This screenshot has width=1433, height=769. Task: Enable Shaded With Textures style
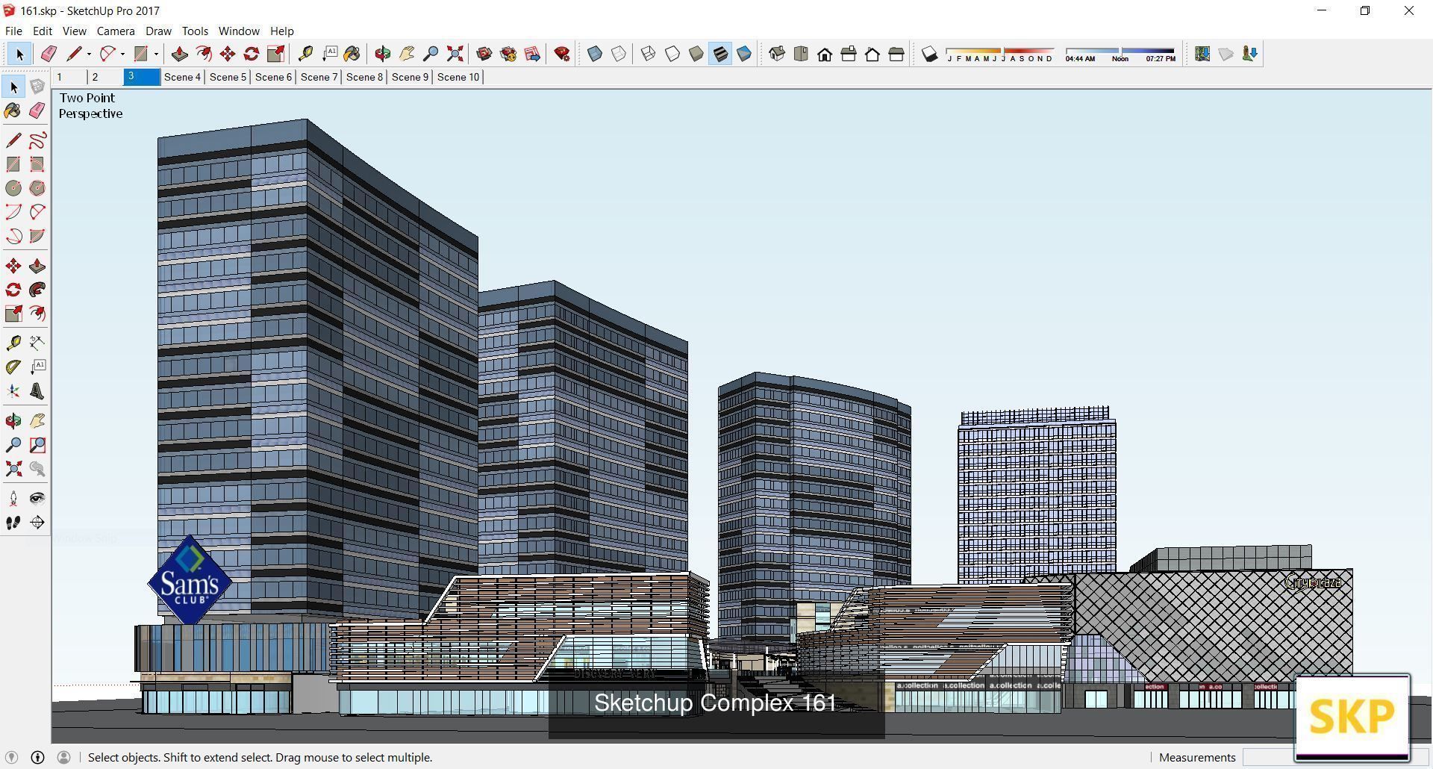[720, 54]
